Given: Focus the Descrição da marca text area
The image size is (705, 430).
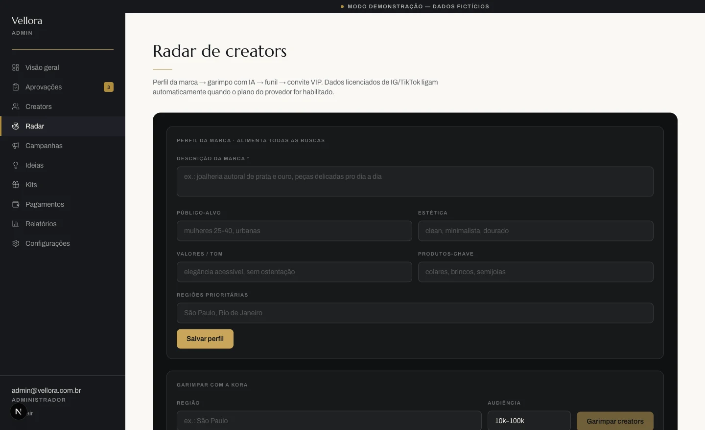Looking at the screenshot, I should click(x=415, y=182).
